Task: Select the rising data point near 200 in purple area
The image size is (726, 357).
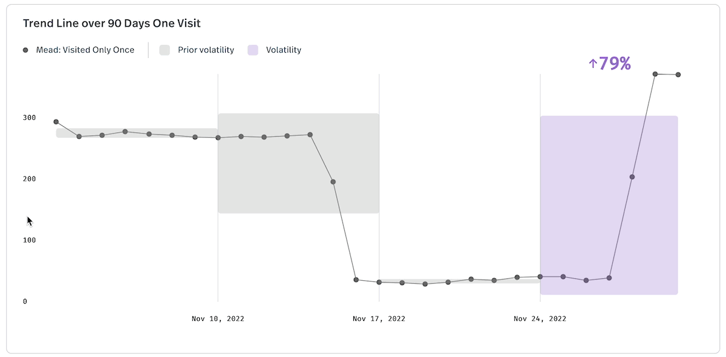Action: coord(632,177)
